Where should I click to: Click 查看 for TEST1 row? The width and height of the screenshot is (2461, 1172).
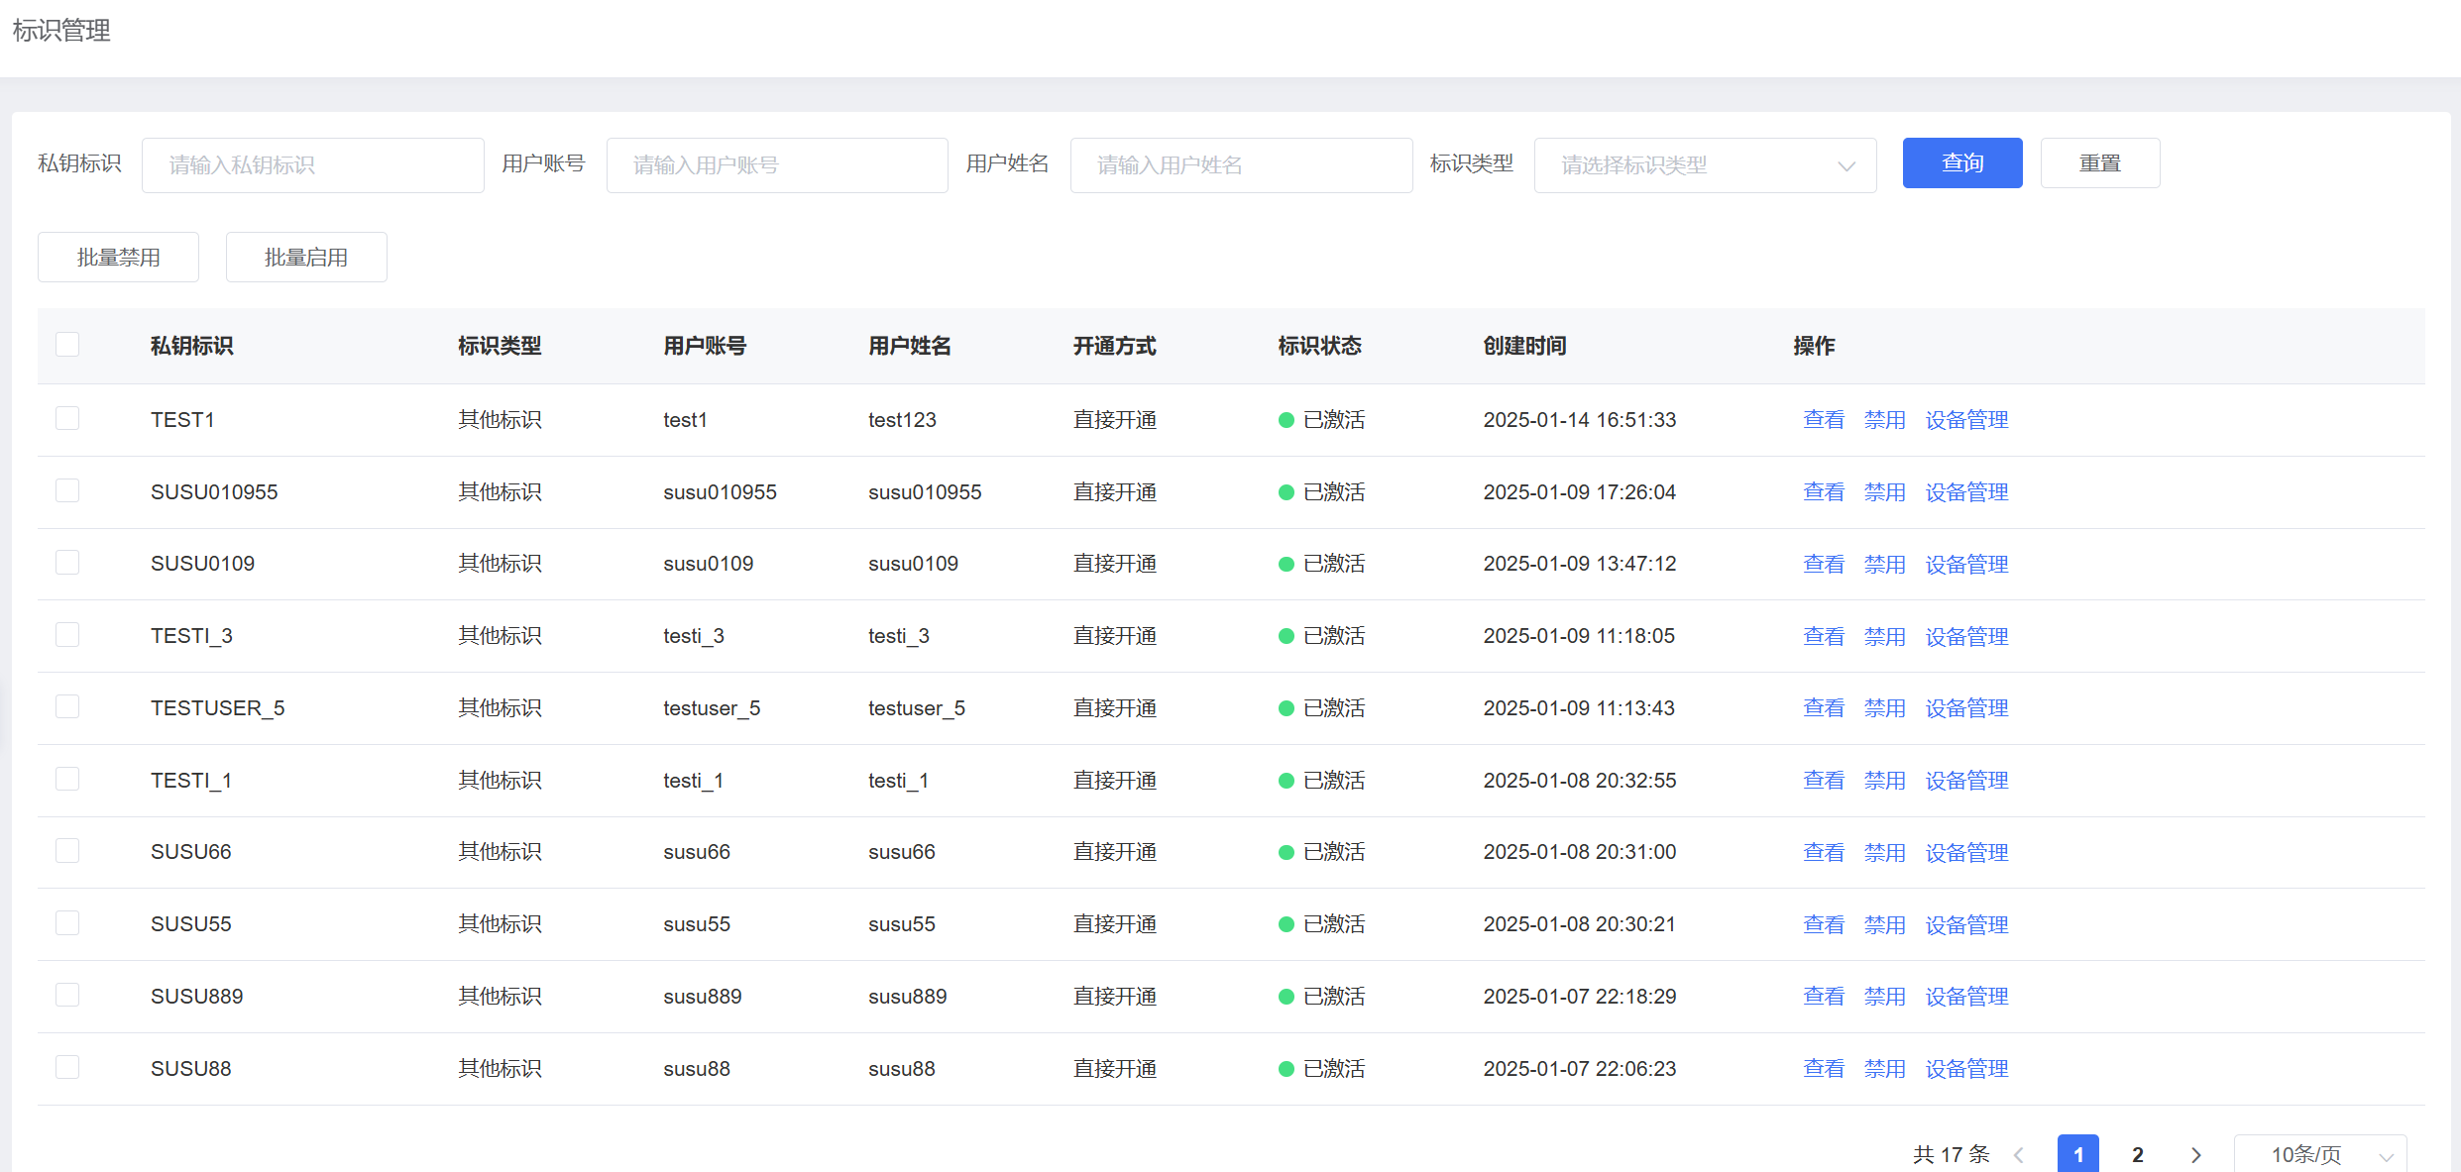pos(1824,420)
